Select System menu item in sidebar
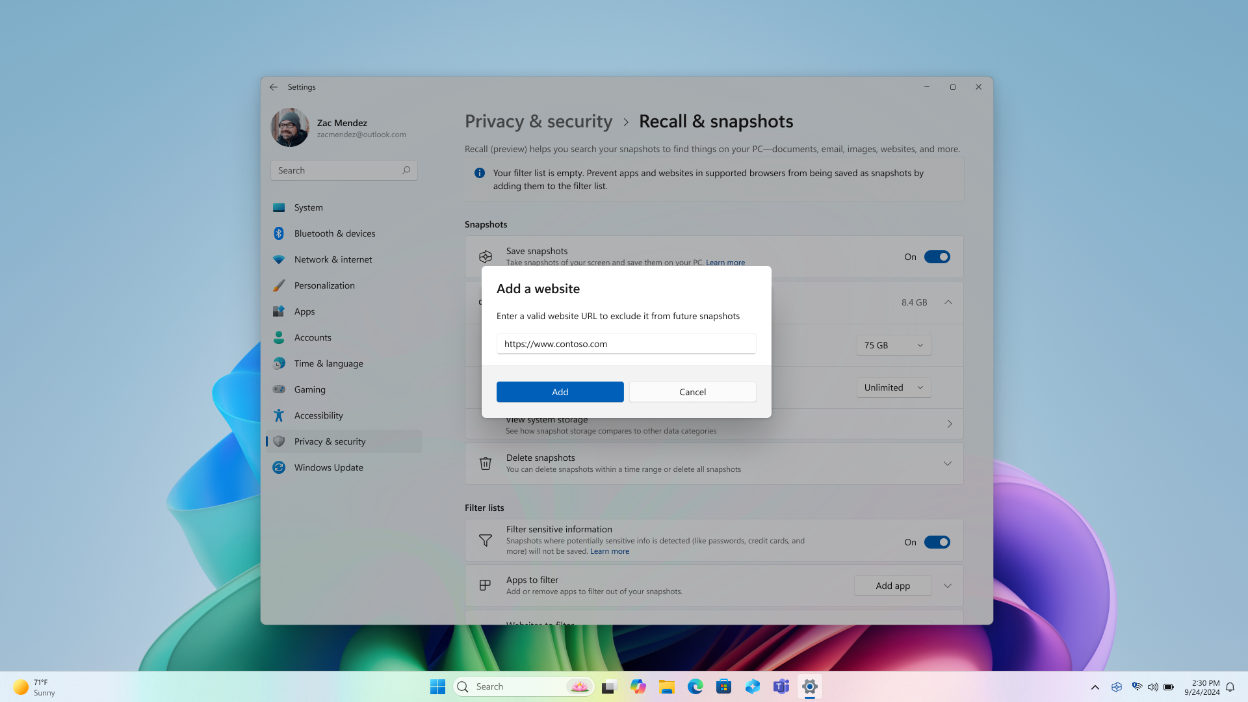1248x702 pixels. [x=309, y=207]
